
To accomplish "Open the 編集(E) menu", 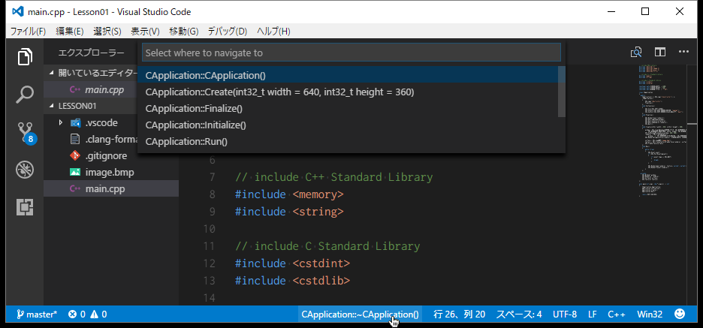I will [70, 32].
